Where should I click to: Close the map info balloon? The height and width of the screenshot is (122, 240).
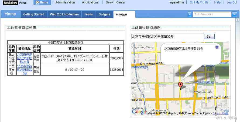point(217,47)
